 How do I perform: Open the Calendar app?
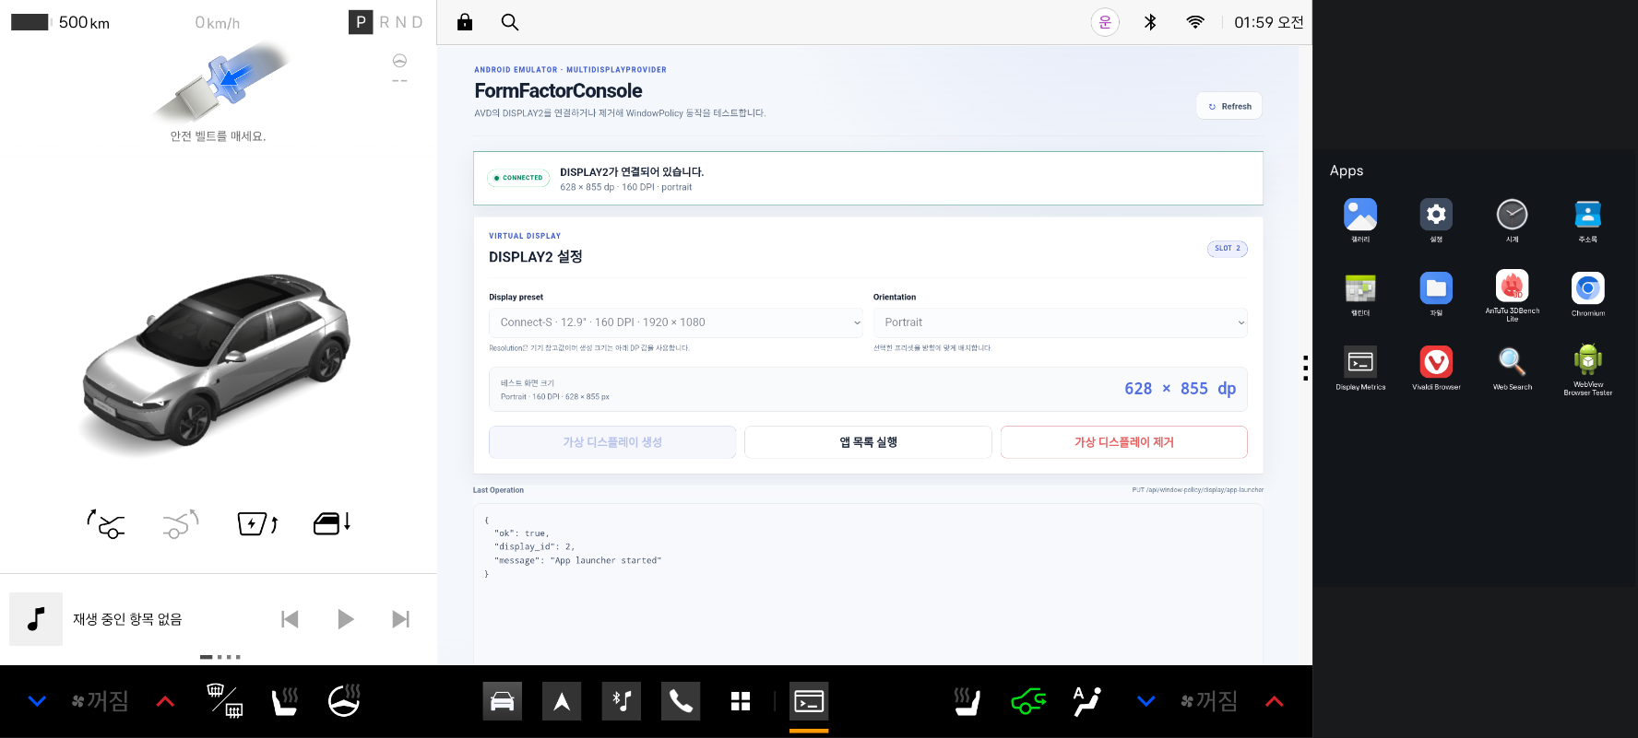1360,288
